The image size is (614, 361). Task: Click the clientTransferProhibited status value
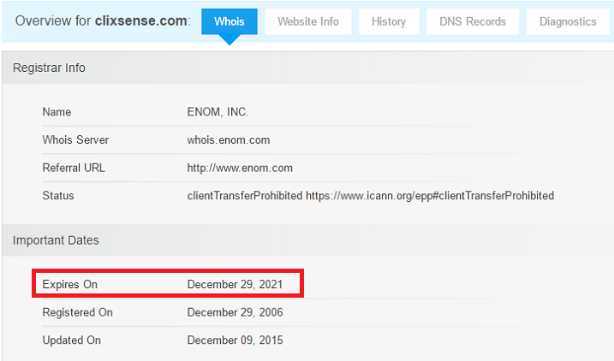(371, 196)
